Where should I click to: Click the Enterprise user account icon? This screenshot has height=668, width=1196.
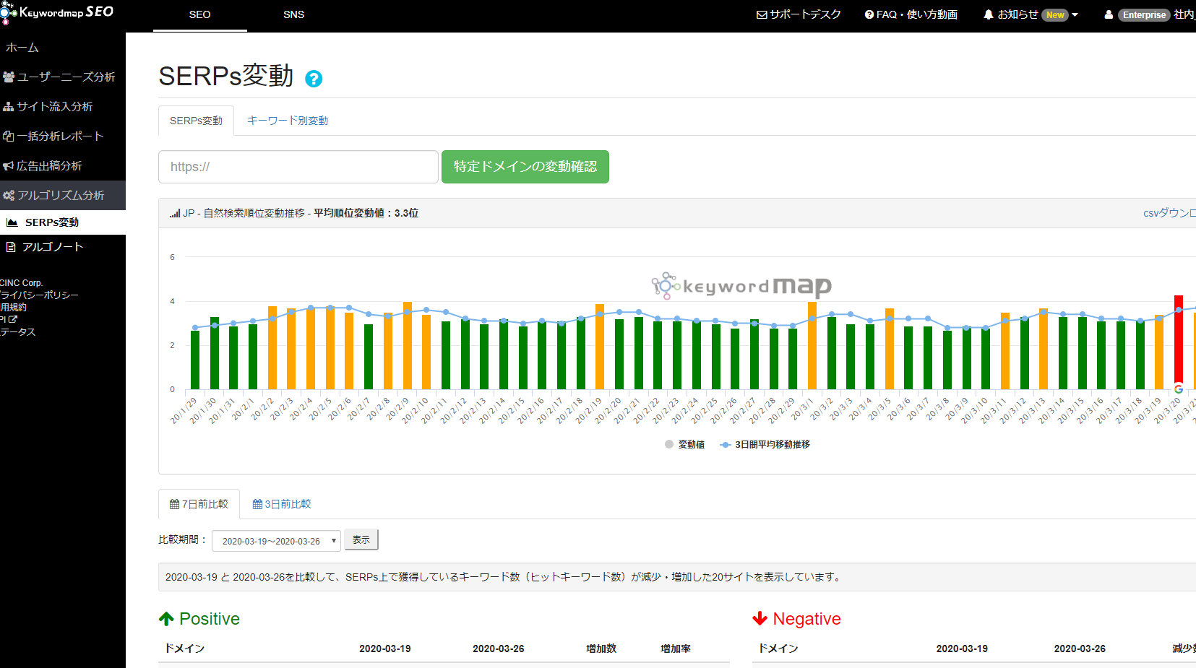[1109, 14]
